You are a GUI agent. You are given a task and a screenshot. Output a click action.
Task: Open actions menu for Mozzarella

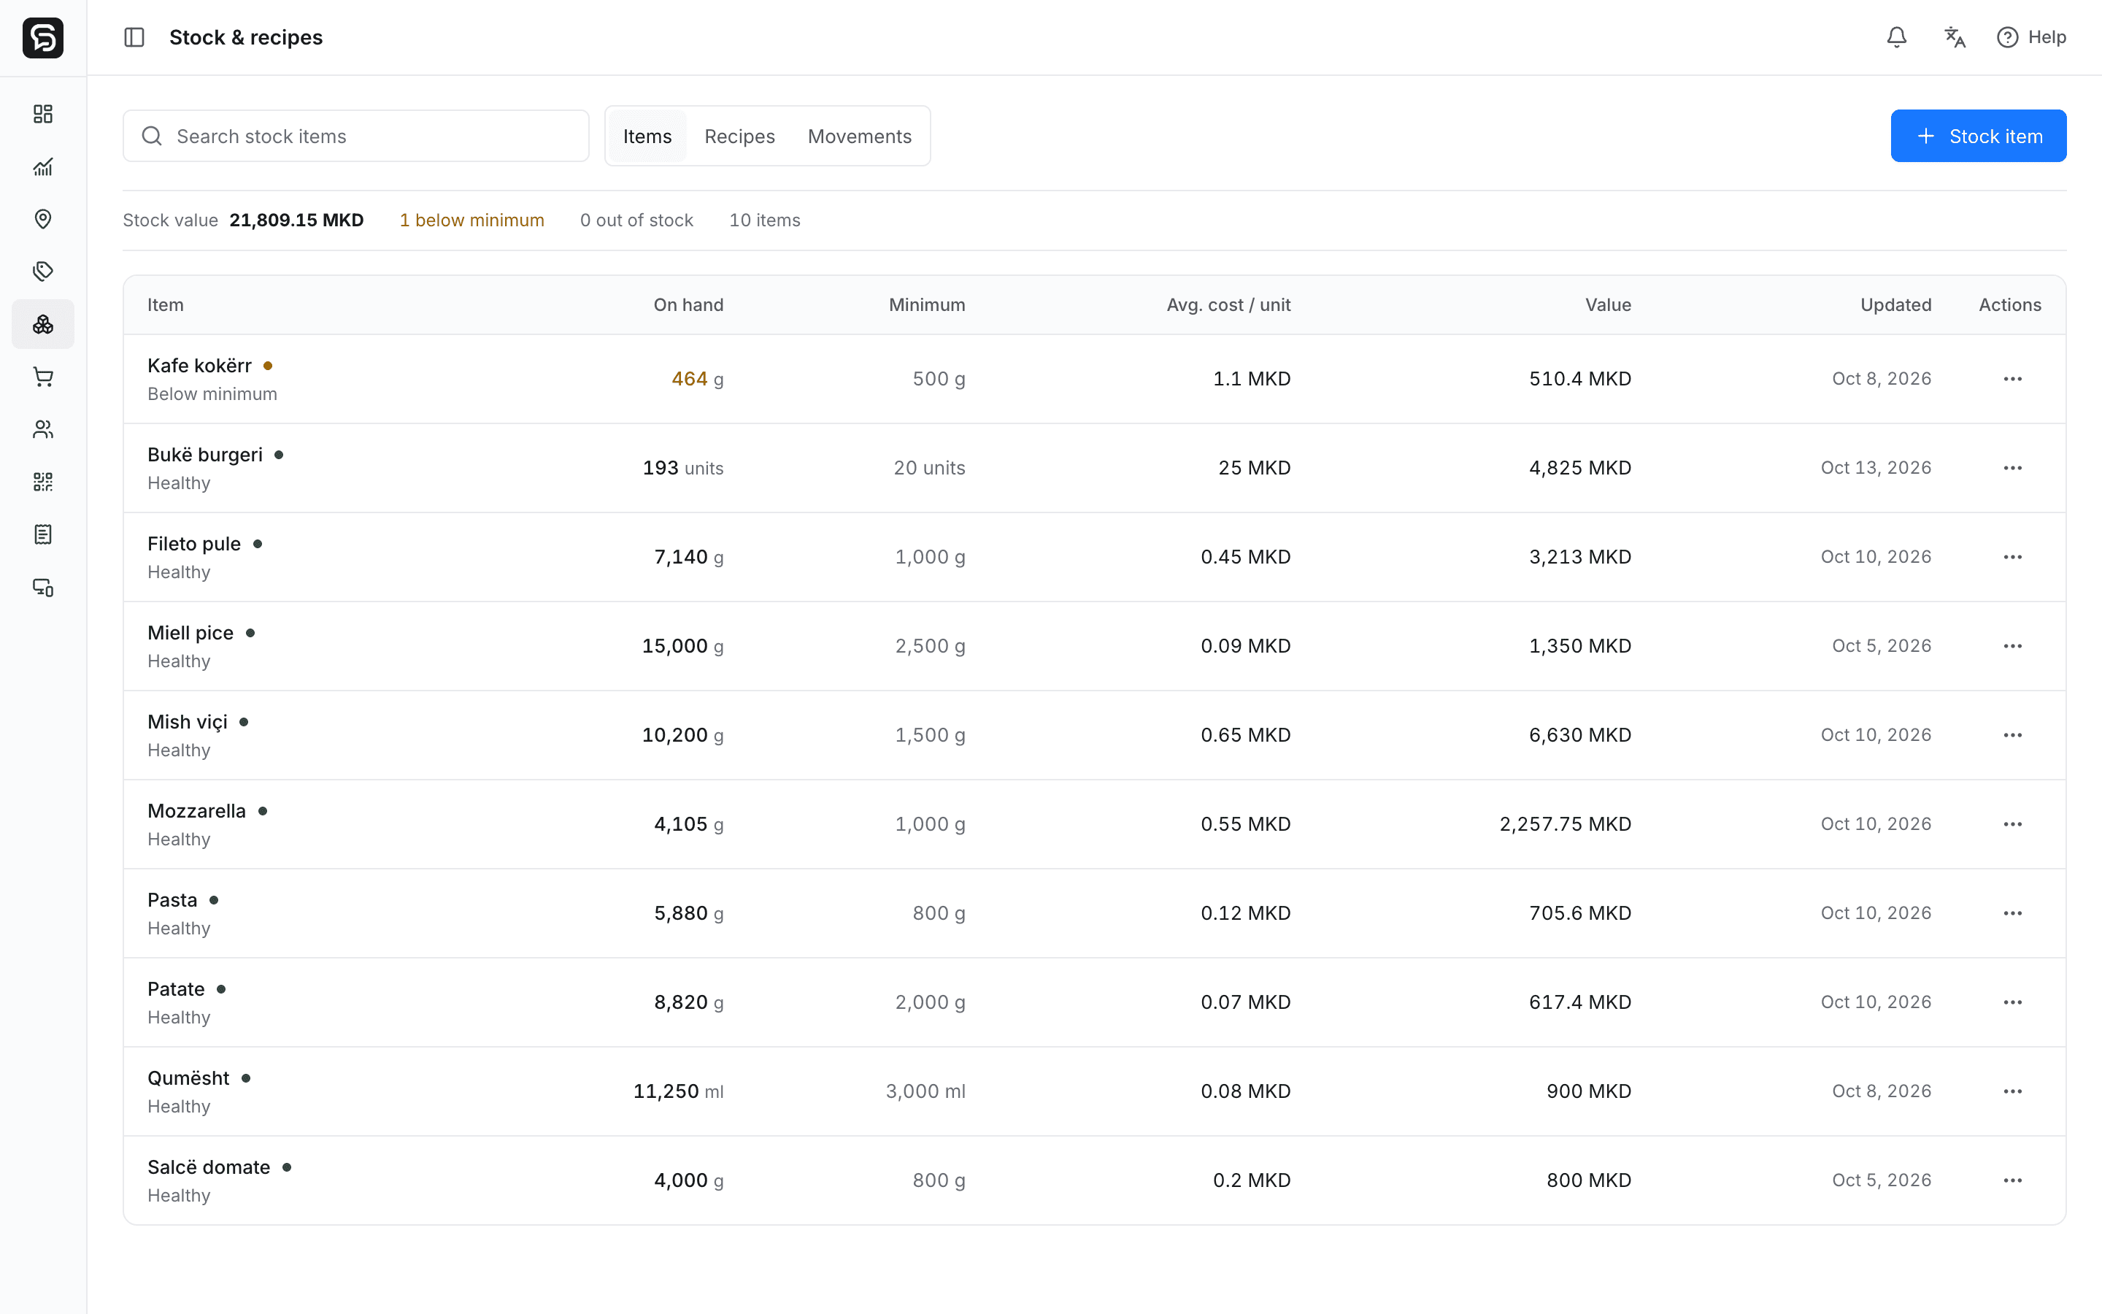[x=2012, y=824]
